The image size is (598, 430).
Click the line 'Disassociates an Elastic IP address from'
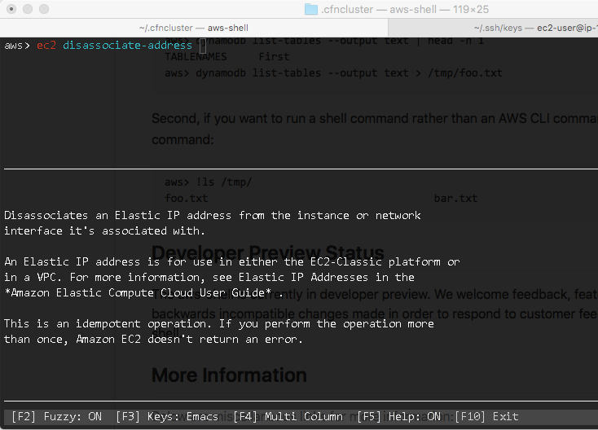(x=213, y=215)
